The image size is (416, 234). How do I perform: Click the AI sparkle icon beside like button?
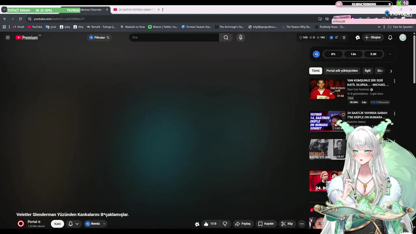pos(197,224)
